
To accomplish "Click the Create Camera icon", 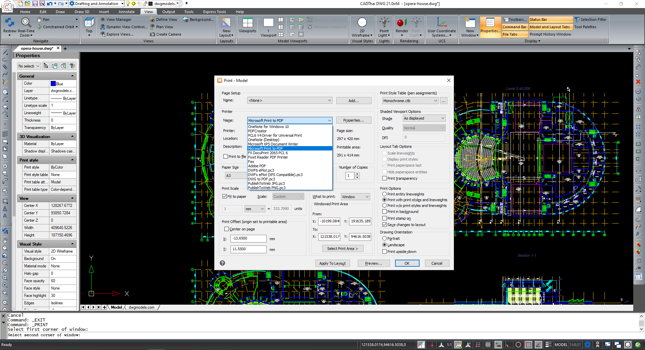I will [153, 34].
